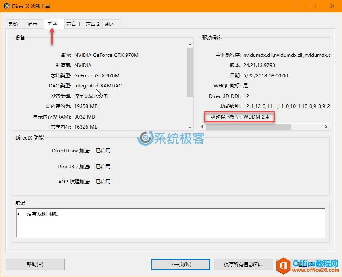Click the notes text box
This screenshot has height=277, width=342.
pyautogui.click(x=170, y=223)
